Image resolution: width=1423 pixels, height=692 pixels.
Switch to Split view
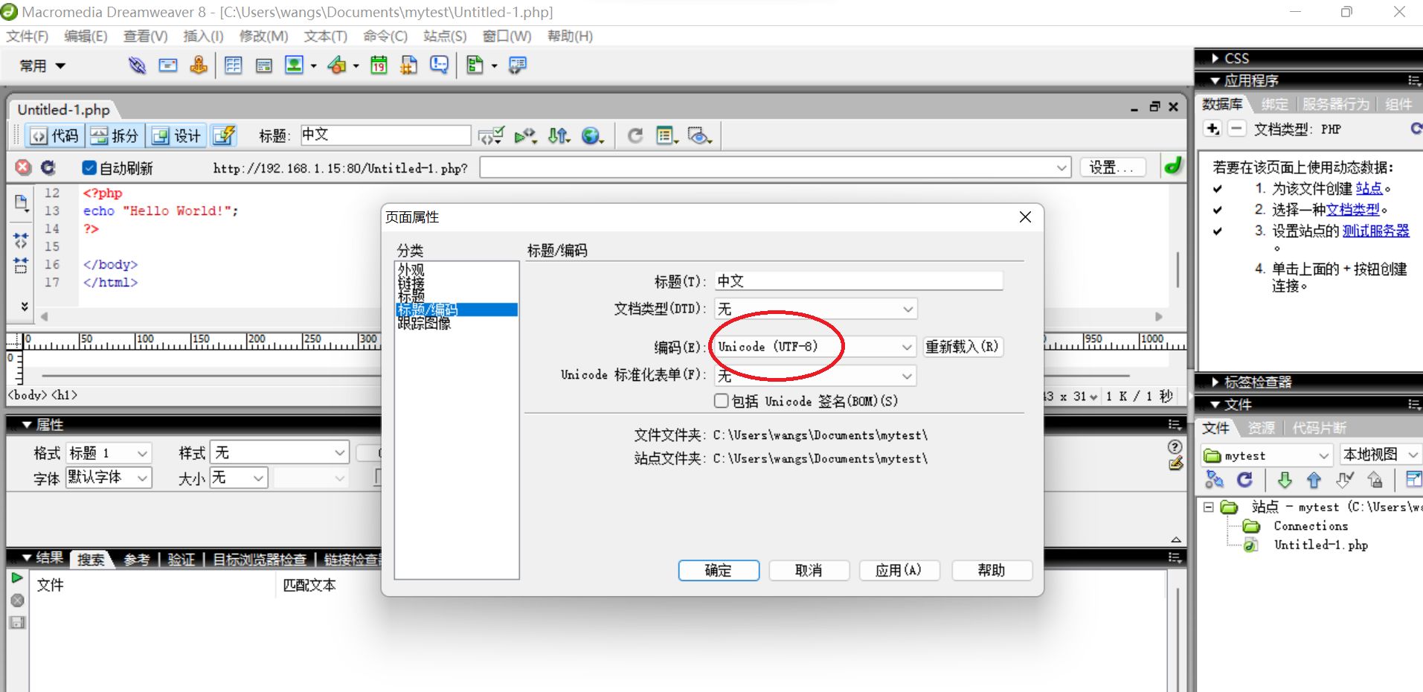tap(115, 135)
